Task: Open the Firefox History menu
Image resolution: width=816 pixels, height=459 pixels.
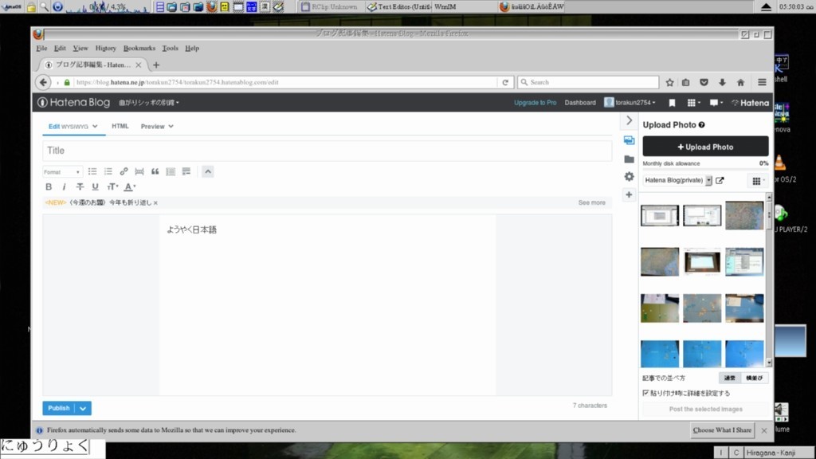Action: (x=106, y=49)
